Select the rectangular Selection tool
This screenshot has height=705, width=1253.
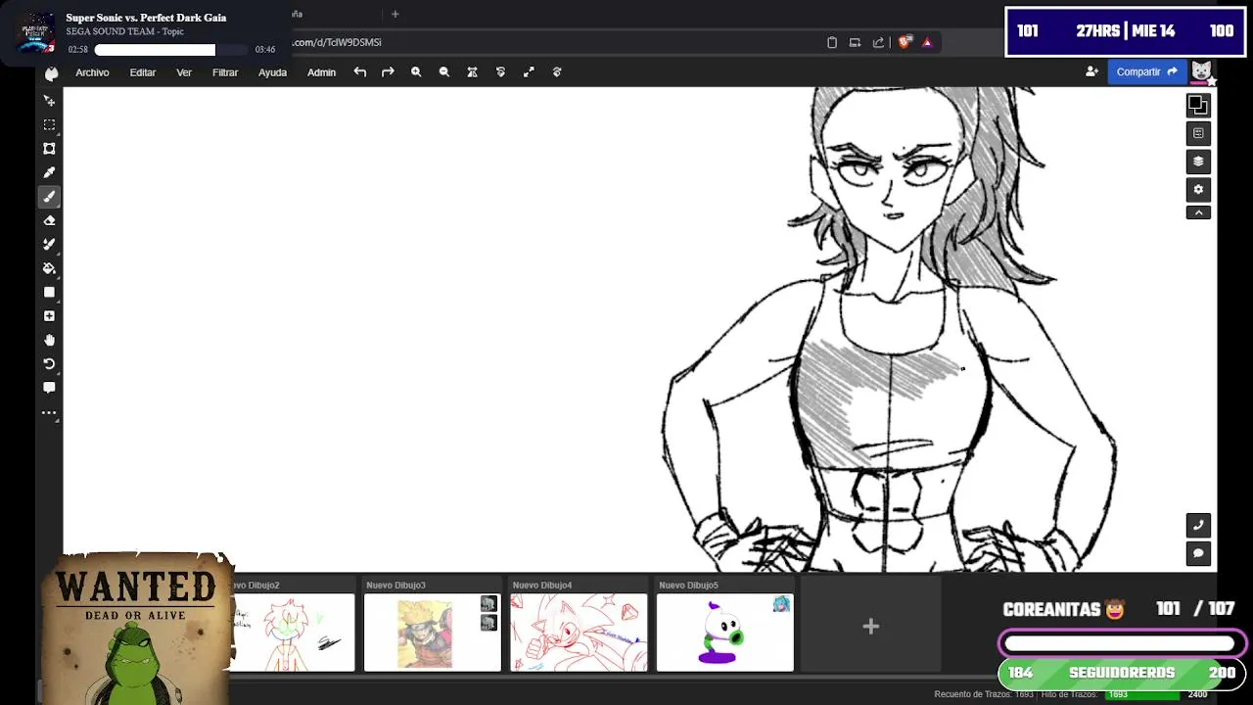[x=49, y=124]
